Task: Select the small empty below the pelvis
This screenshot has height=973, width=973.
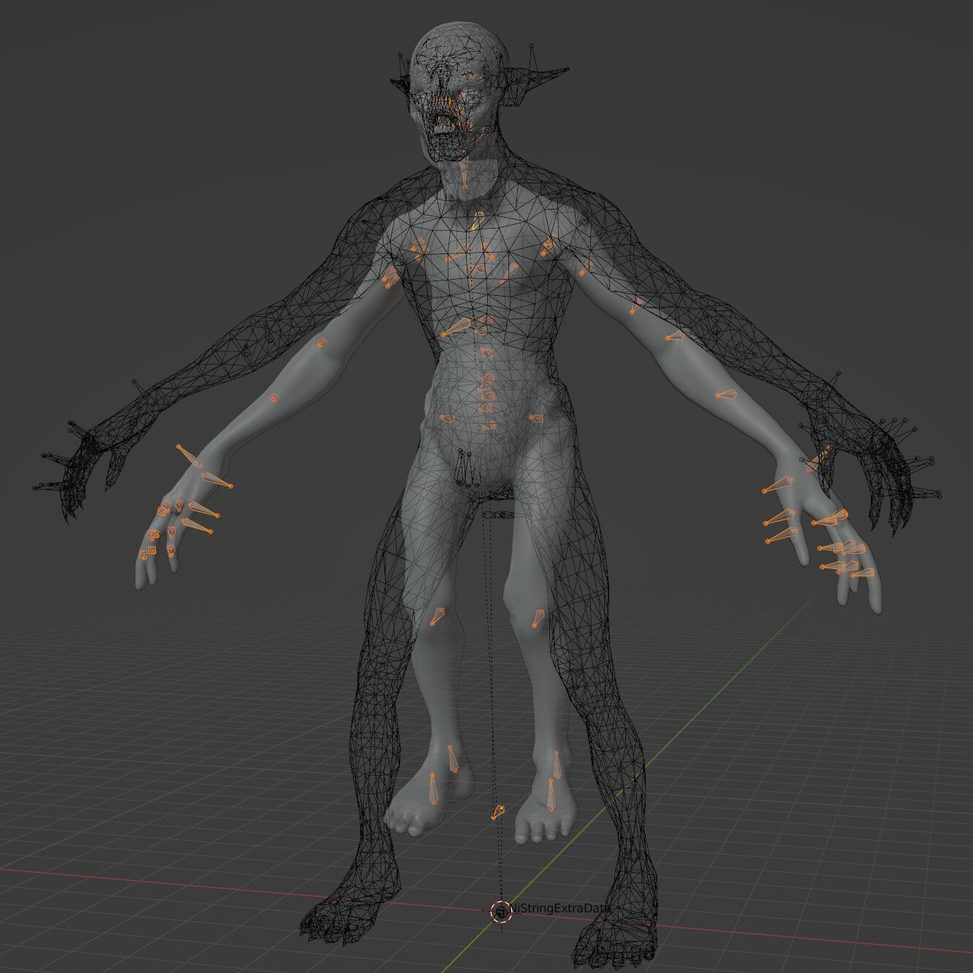Action: [x=498, y=515]
